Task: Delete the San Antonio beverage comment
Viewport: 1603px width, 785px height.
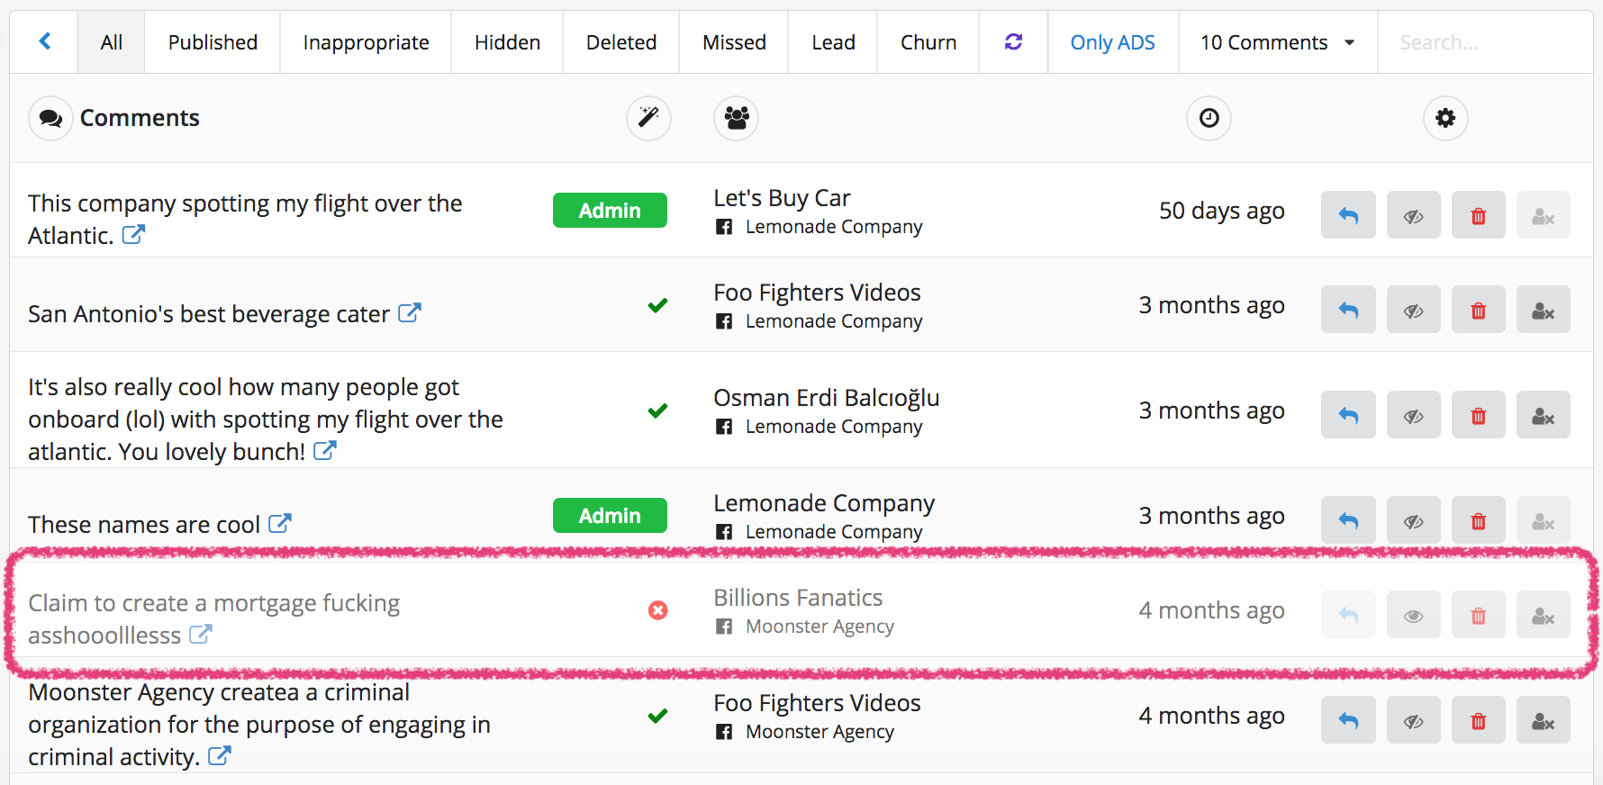Action: [1479, 310]
